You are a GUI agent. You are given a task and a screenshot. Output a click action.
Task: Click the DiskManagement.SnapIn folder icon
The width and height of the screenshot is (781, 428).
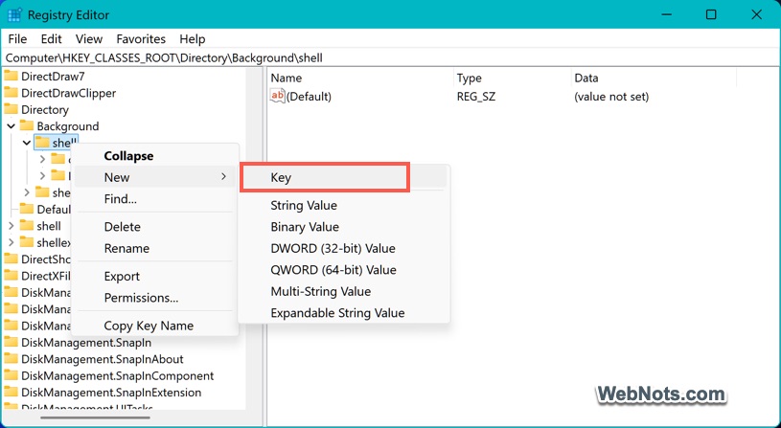(11, 342)
